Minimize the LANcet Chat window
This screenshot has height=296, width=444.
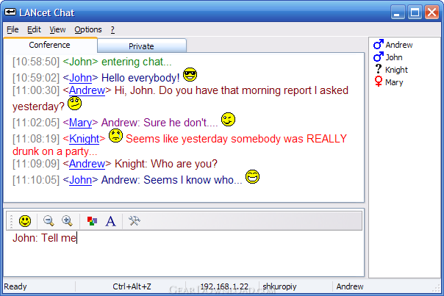[398, 12]
